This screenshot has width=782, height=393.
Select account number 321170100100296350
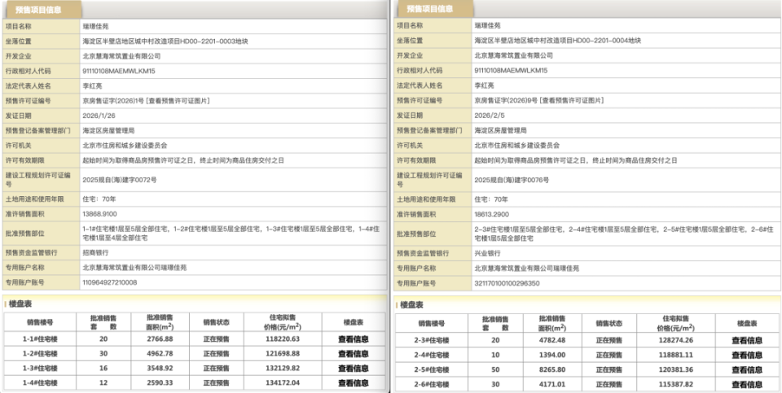tap(507, 283)
